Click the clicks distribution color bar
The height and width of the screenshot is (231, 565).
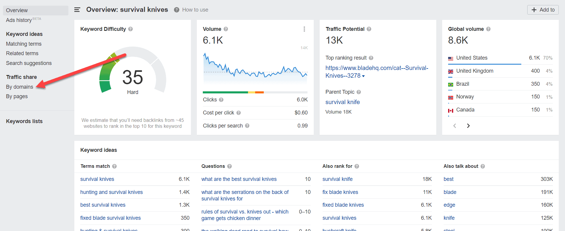coord(255,92)
